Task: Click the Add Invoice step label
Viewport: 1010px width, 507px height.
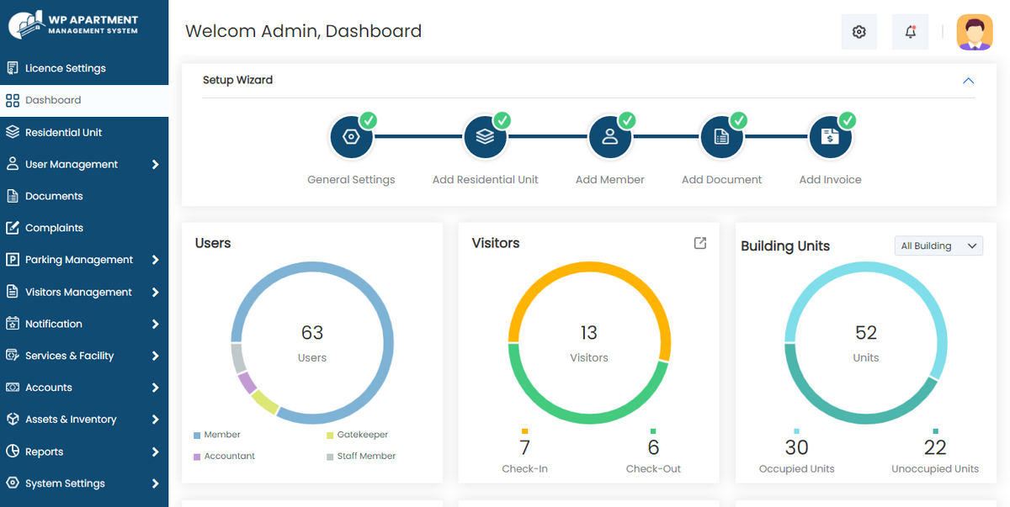Action: (x=830, y=179)
